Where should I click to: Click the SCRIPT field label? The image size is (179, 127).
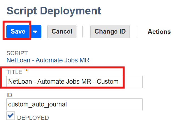click(17, 53)
